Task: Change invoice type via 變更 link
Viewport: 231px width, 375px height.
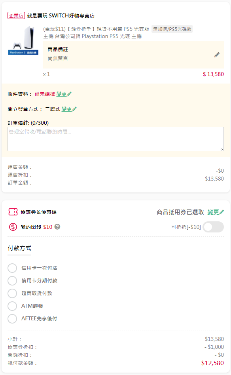Action: 69,109
